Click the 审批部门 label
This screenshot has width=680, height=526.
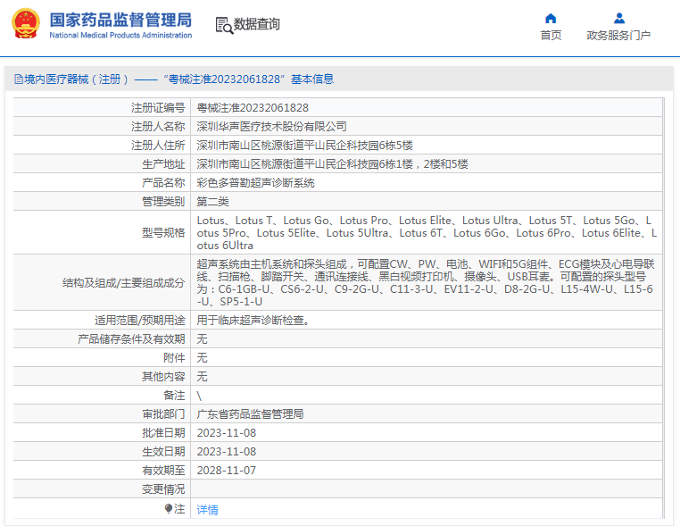(x=163, y=414)
